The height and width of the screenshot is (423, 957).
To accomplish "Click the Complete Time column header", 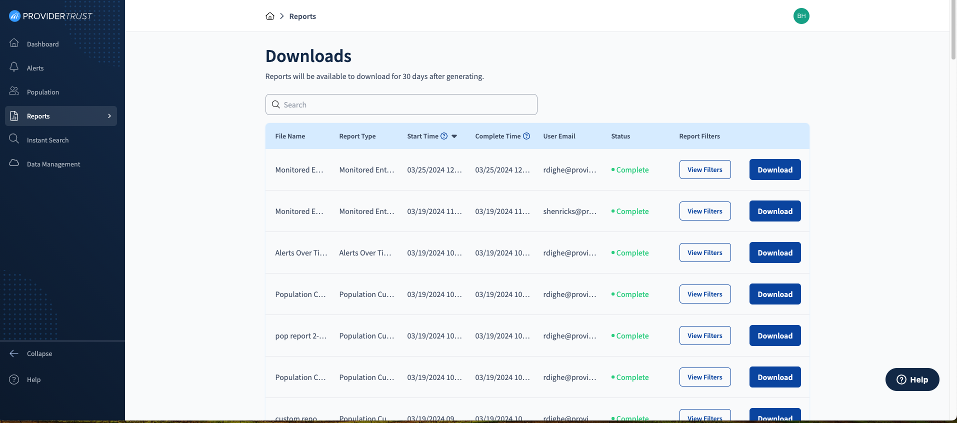I will [x=498, y=136].
